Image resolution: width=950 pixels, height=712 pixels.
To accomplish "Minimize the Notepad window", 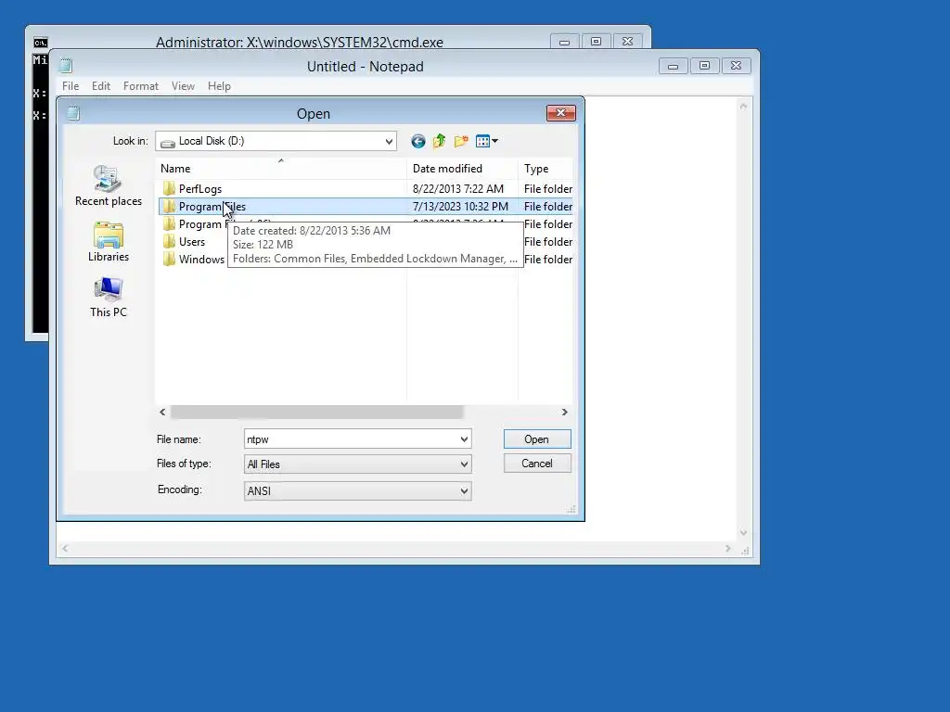I will (x=674, y=66).
